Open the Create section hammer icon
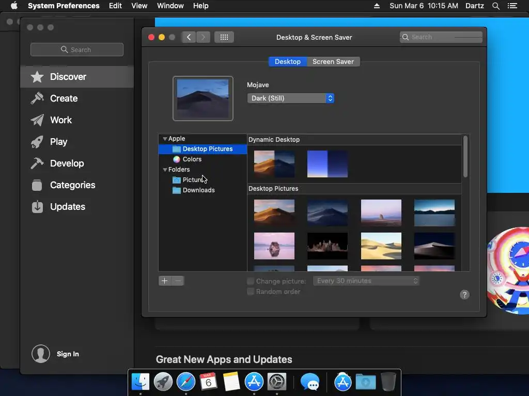Viewport: 529px width, 396px height. pyautogui.click(x=37, y=98)
